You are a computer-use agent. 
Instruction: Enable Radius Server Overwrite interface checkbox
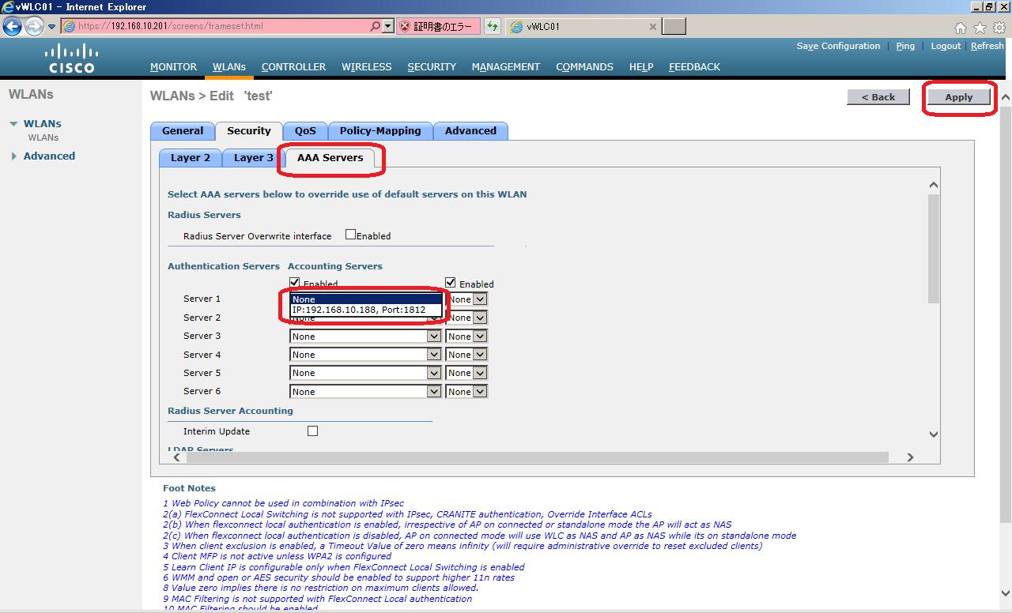[350, 235]
